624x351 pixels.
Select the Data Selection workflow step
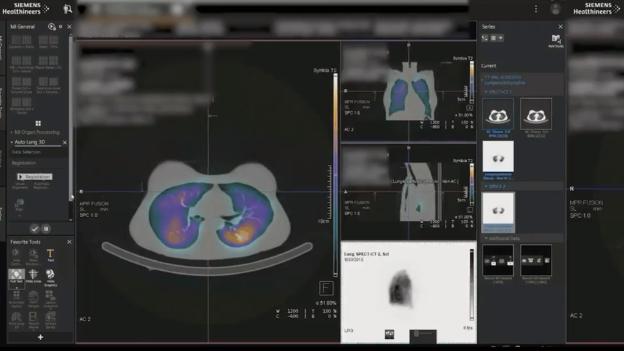[27, 151]
